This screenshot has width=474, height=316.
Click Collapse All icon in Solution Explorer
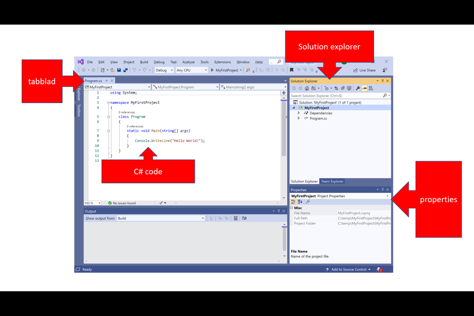pos(343,88)
